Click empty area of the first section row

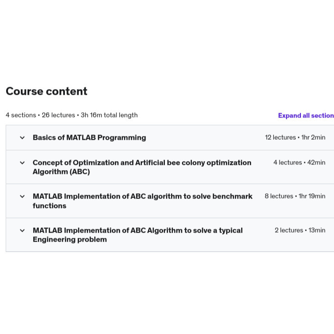(x=205, y=137)
